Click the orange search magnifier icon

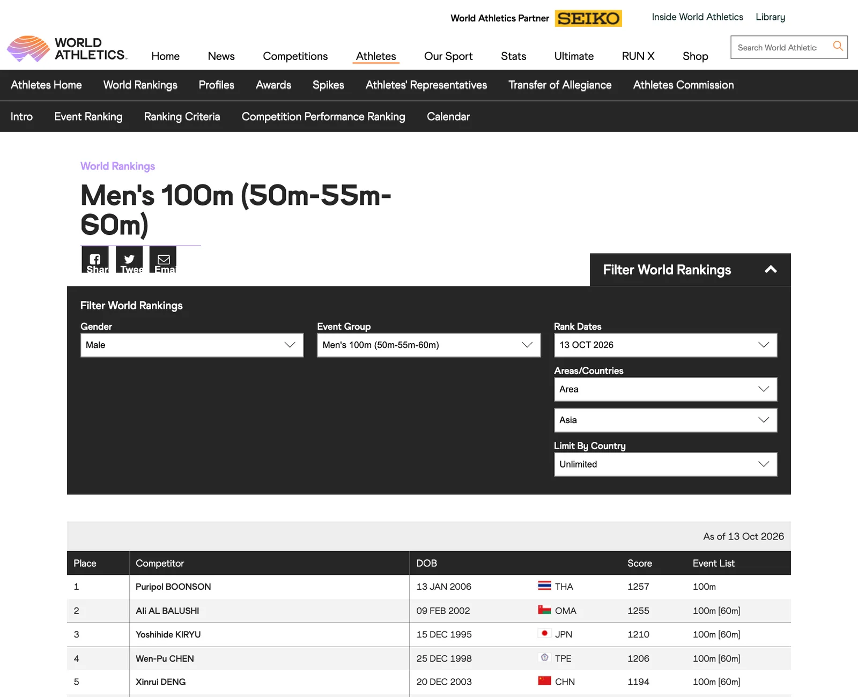point(838,46)
